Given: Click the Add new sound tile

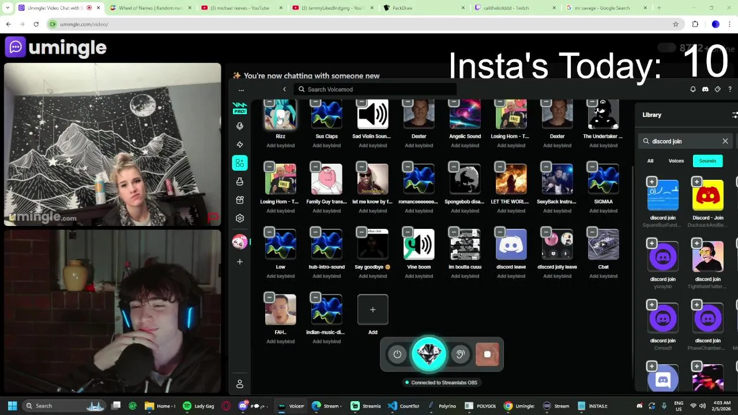Looking at the screenshot, I should pos(372,310).
